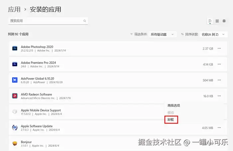Choose 卸载 from the context menu
This screenshot has height=151, width=233.
pos(170,120)
